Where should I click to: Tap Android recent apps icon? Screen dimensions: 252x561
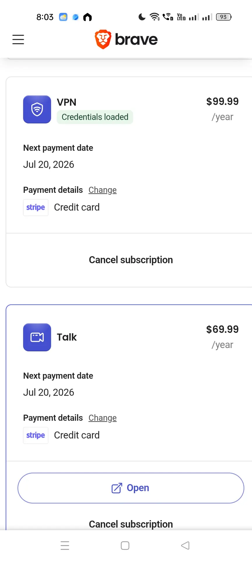tap(65, 546)
